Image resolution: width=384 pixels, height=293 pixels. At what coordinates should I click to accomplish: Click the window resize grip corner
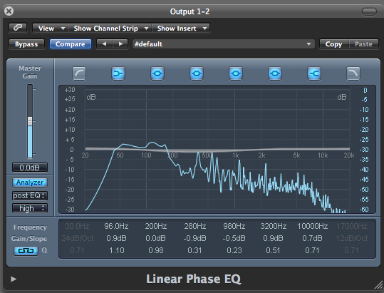(x=379, y=285)
